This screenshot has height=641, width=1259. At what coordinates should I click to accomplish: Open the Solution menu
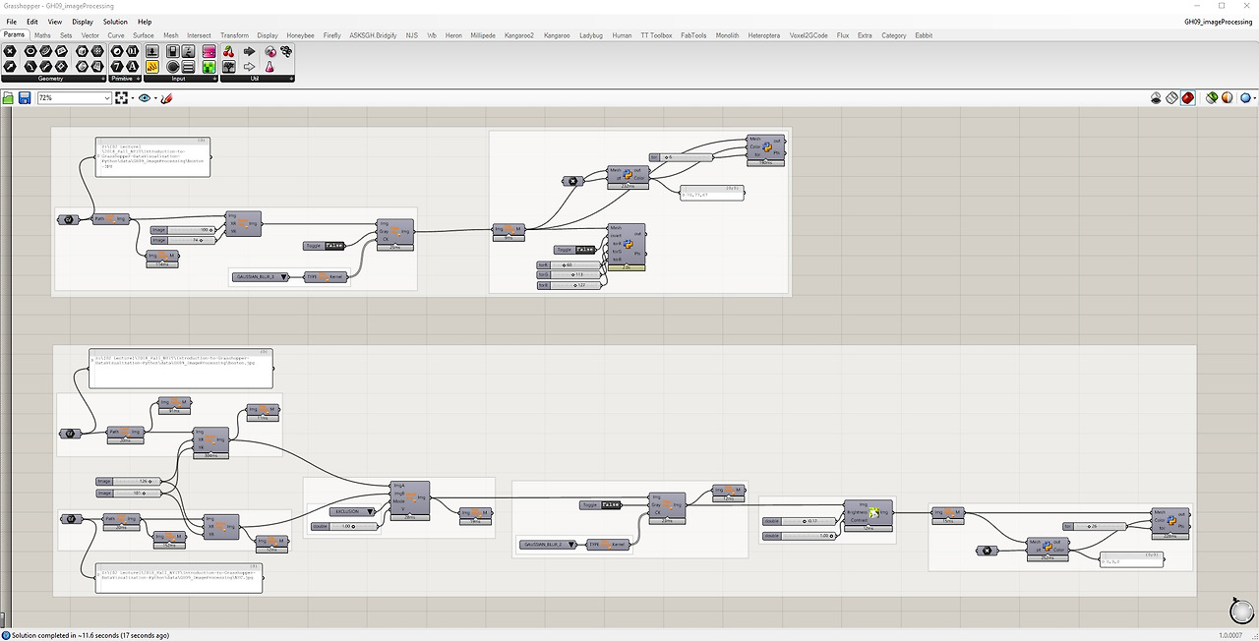115,21
